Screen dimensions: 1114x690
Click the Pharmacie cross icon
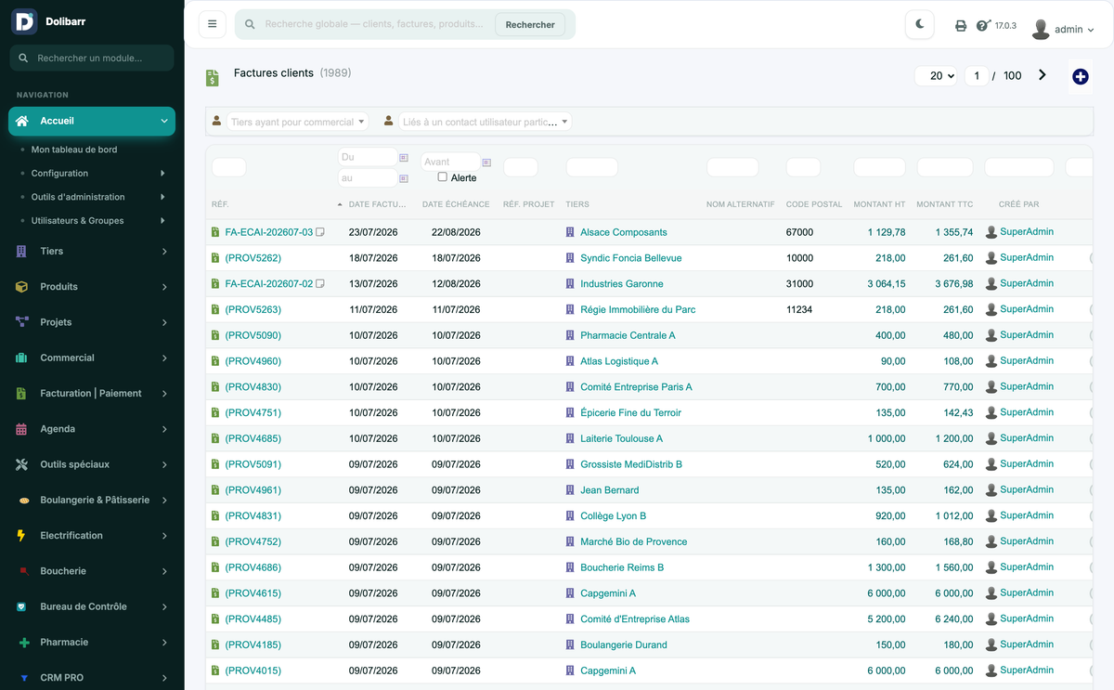tap(24, 643)
